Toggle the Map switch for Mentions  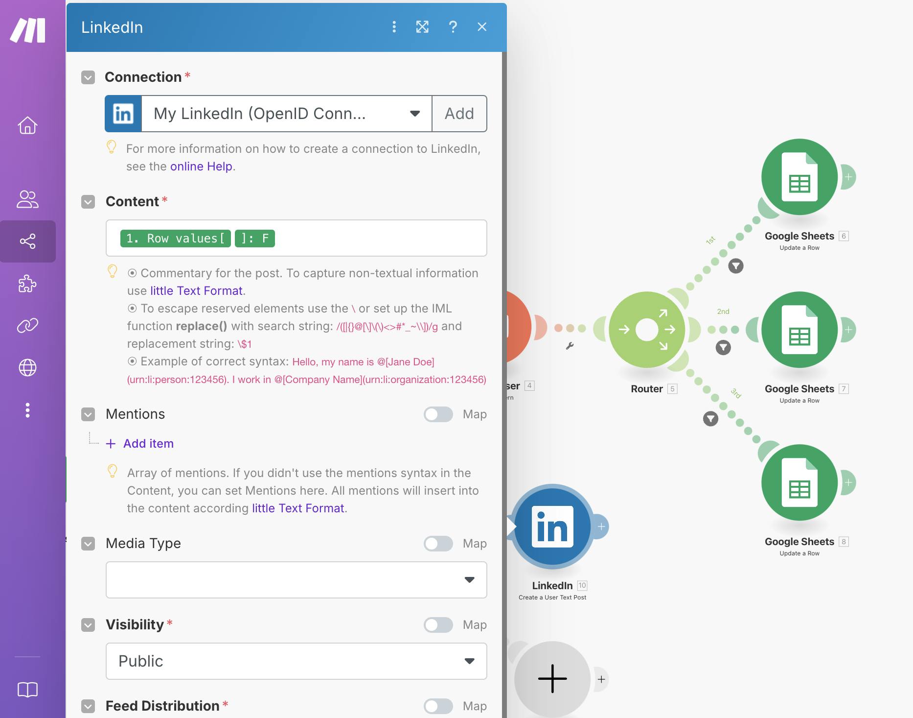tap(438, 414)
